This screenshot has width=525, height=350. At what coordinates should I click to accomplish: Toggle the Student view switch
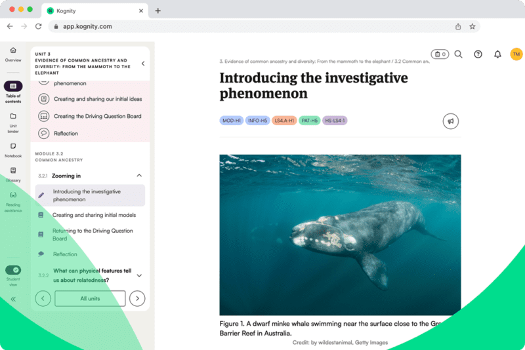tap(13, 270)
